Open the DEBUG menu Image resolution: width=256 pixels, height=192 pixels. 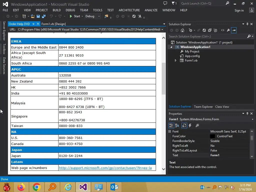(70, 10)
